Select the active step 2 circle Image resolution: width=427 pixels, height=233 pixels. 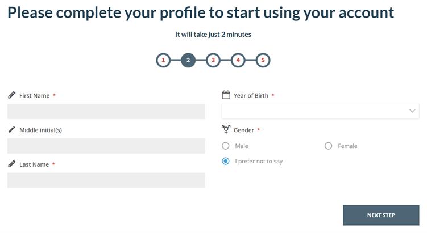click(x=188, y=60)
